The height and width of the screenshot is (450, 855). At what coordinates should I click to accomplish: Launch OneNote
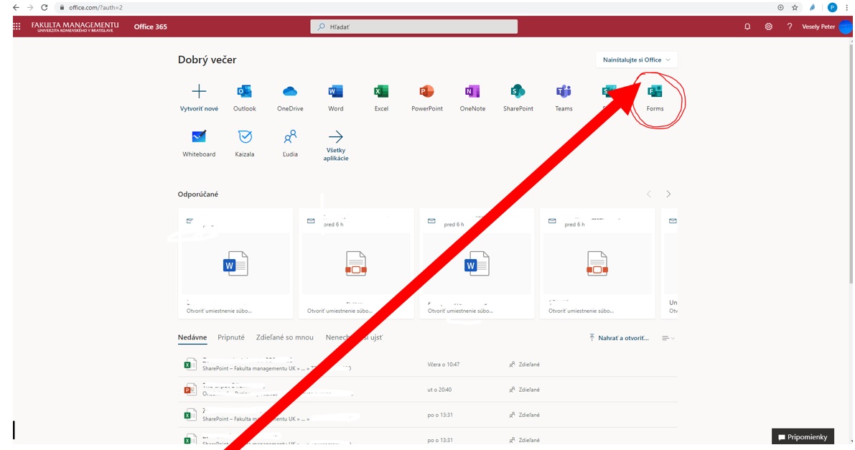click(x=472, y=92)
